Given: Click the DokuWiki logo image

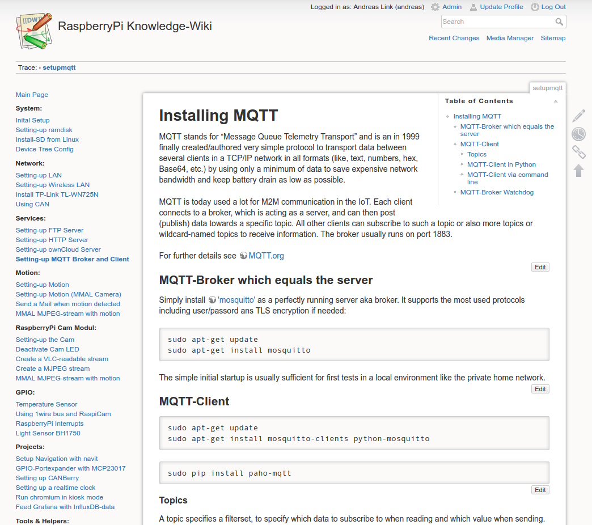Looking at the screenshot, I should tap(34, 31).
